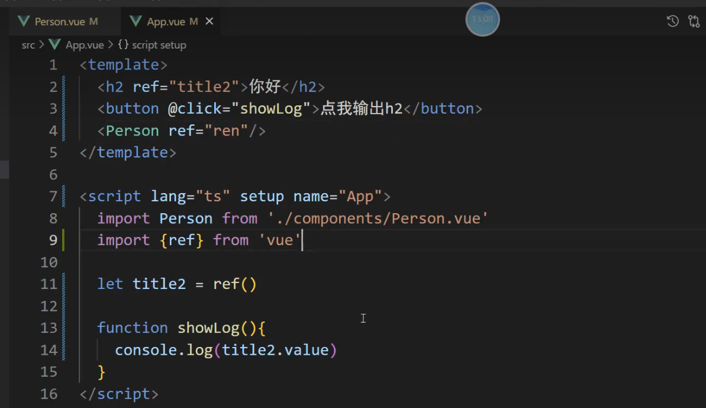
Task: Open the timeline history icon
Action: pos(672,21)
